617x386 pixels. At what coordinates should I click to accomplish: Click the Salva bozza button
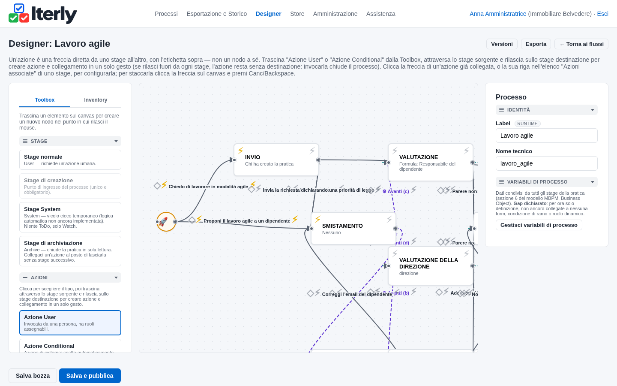point(33,376)
